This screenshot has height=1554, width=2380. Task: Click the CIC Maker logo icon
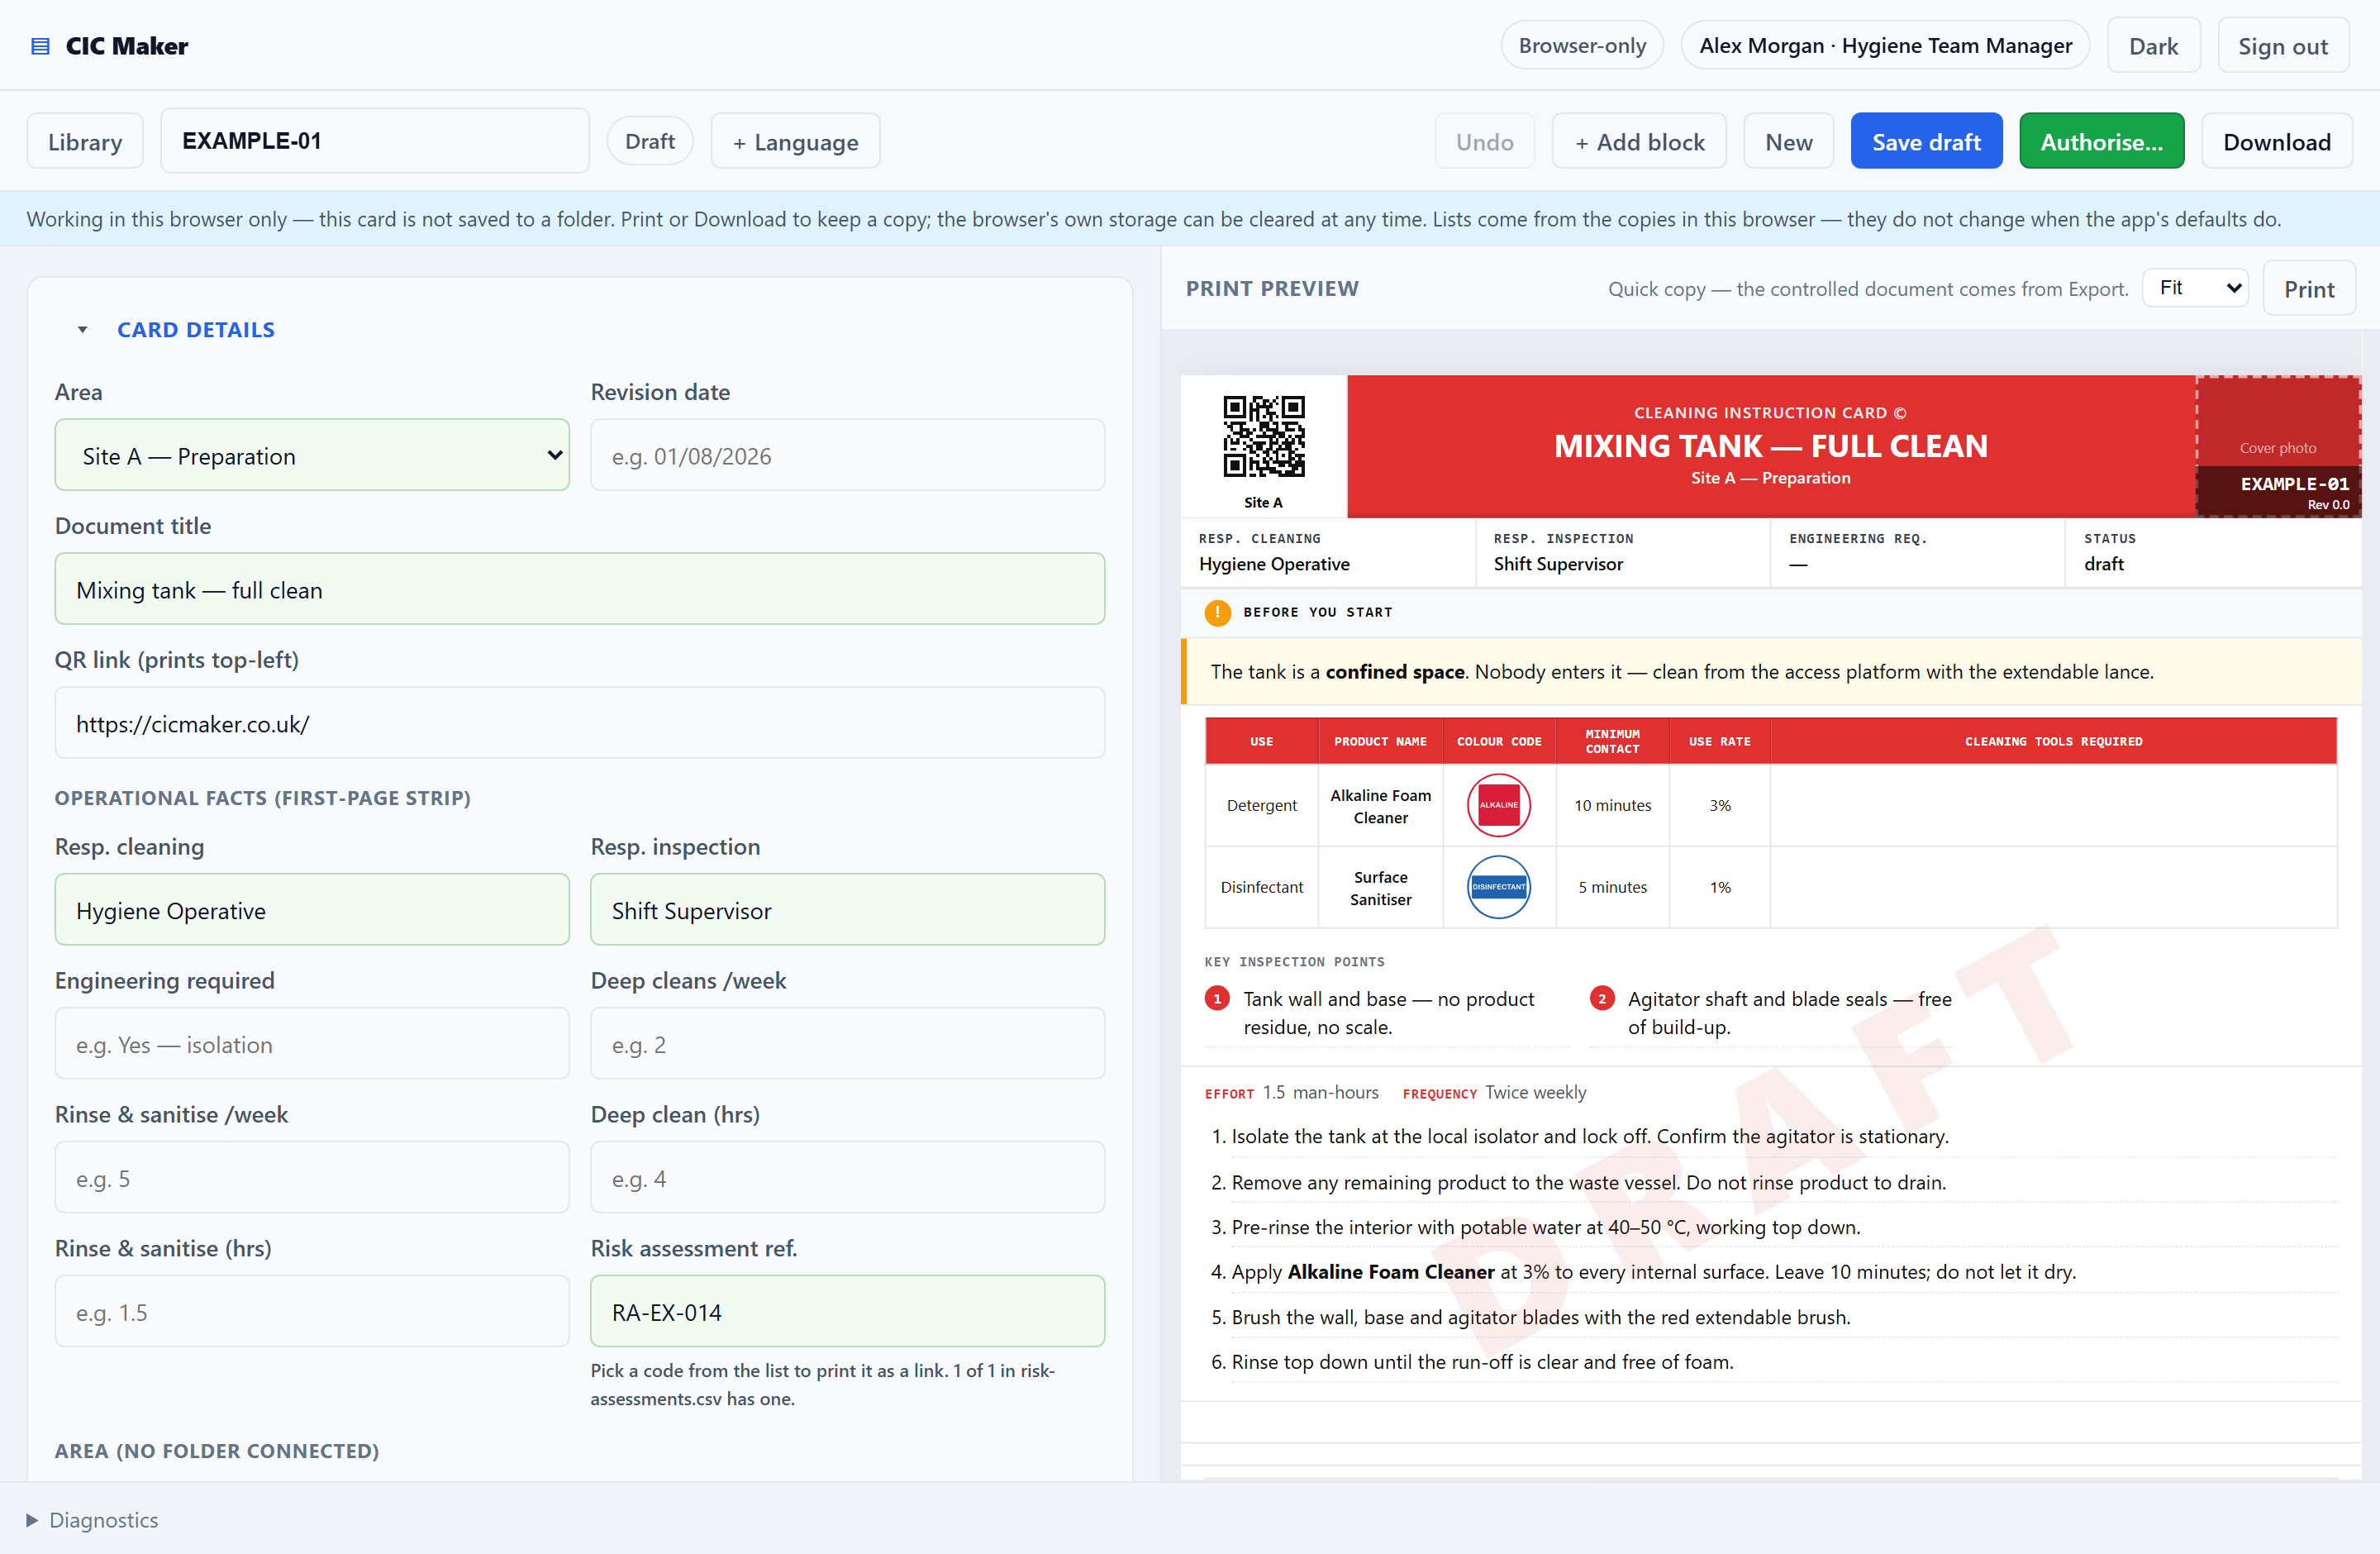[x=41, y=46]
